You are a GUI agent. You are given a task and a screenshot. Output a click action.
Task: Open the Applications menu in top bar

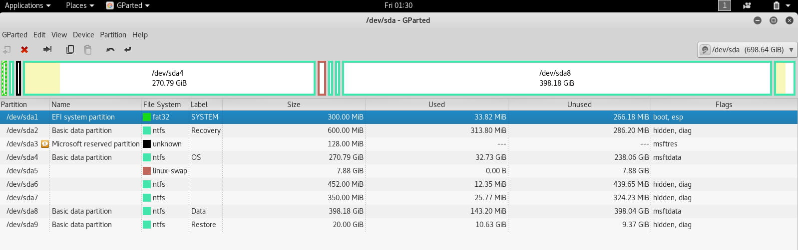click(x=27, y=5)
